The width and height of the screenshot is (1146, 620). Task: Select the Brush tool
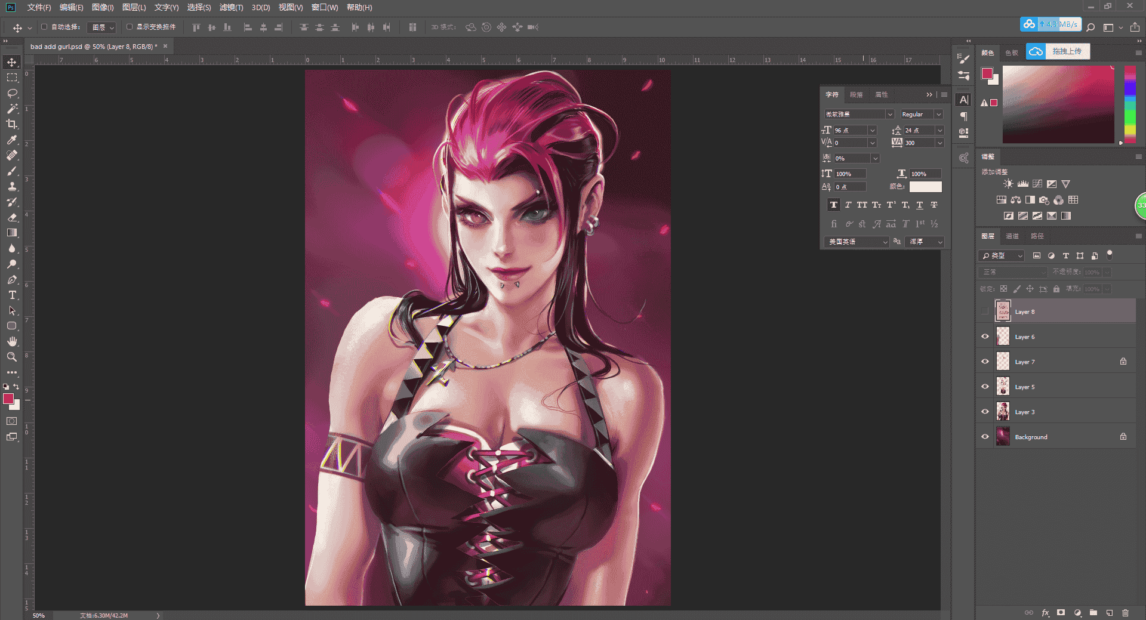coord(12,171)
